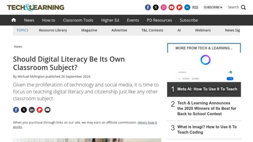Click the Search magnifying glass icon

click(x=243, y=7)
